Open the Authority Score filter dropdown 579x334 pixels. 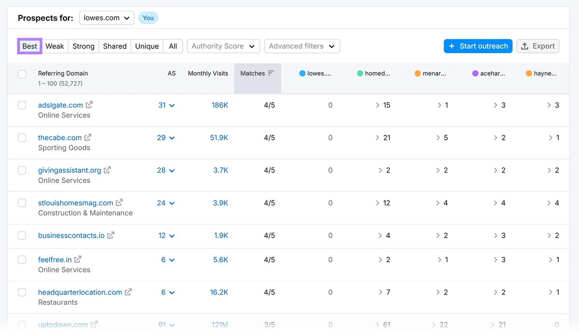(223, 46)
